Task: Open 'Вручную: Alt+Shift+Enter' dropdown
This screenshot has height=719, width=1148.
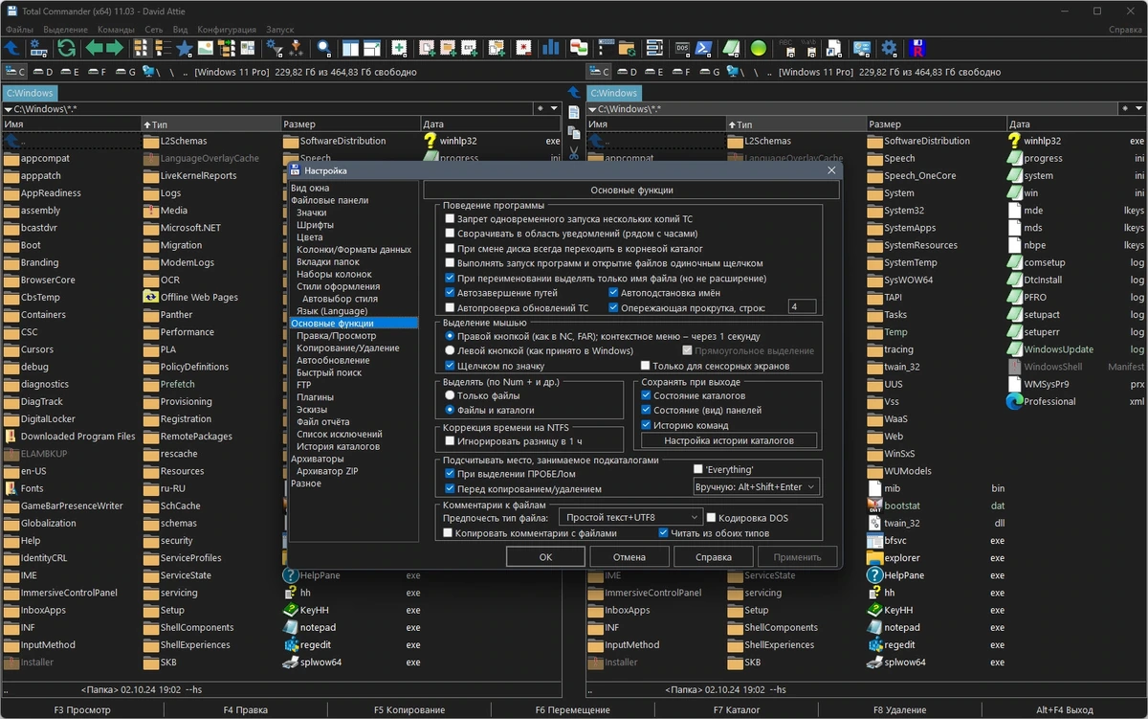Action: tap(756, 487)
